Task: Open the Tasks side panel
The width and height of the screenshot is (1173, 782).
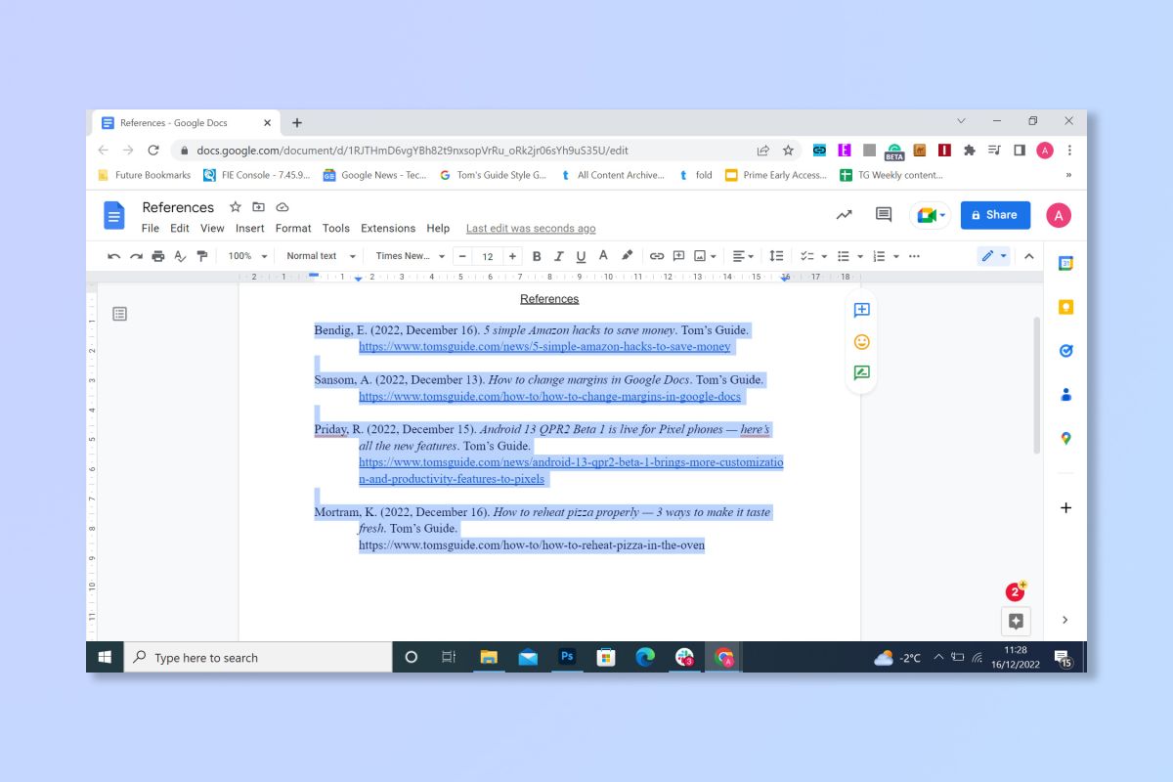Action: point(1066,351)
